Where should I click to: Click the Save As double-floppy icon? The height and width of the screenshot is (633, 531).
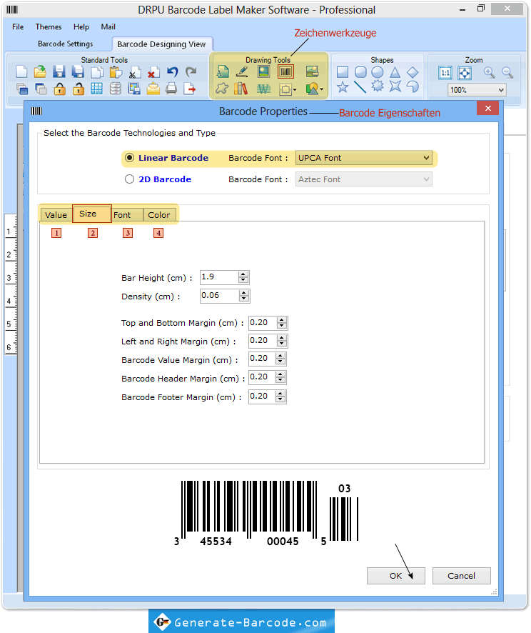(78, 72)
